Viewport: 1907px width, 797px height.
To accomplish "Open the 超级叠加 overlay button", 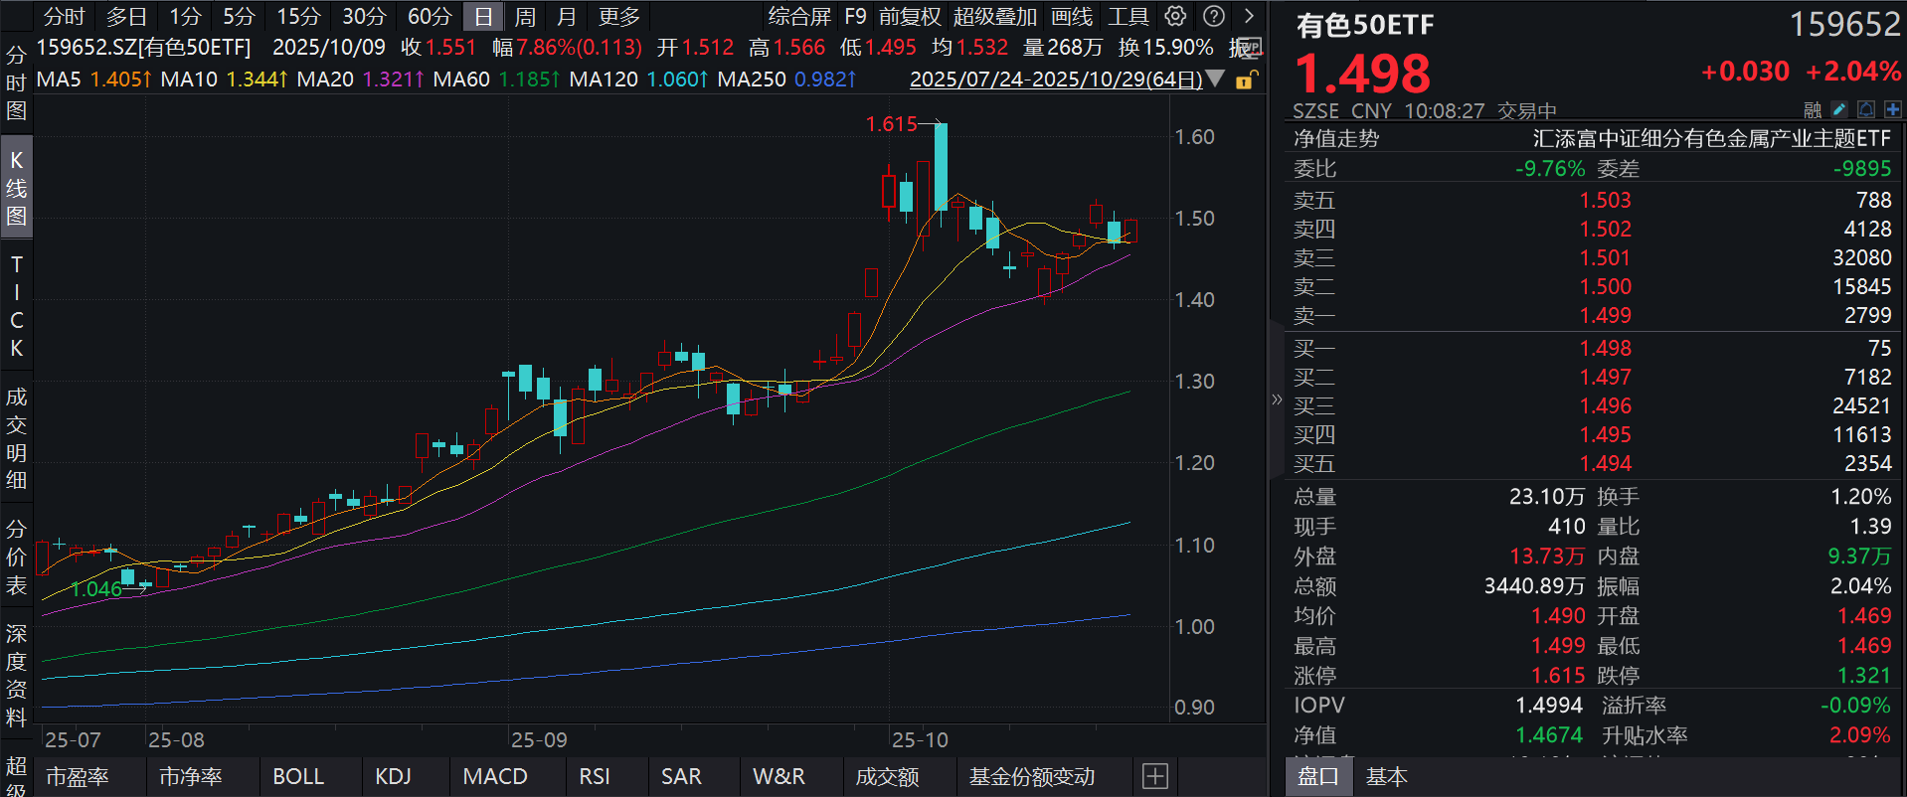I will (x=994, y=16).
